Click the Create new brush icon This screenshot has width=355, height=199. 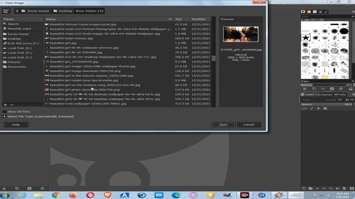314,89
